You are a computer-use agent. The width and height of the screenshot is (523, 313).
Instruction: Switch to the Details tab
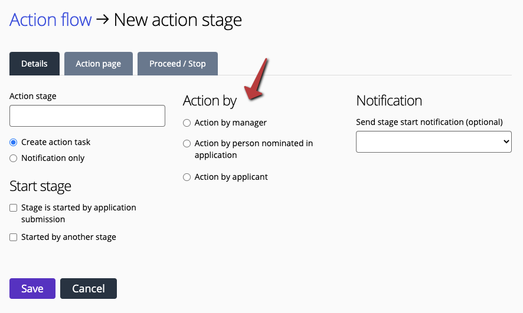point(34,64)
